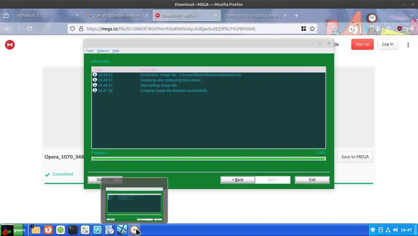Viewport: 418px width, 236px height.
Task: Open the terminal taskbar icon
Action: click(x=73, y=230)
